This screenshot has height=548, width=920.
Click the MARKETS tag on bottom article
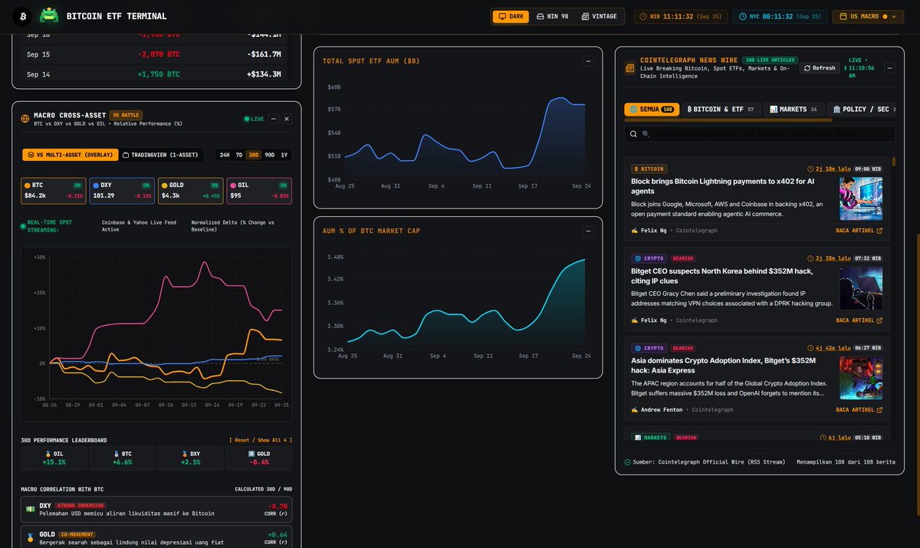(x=651, y=438)
